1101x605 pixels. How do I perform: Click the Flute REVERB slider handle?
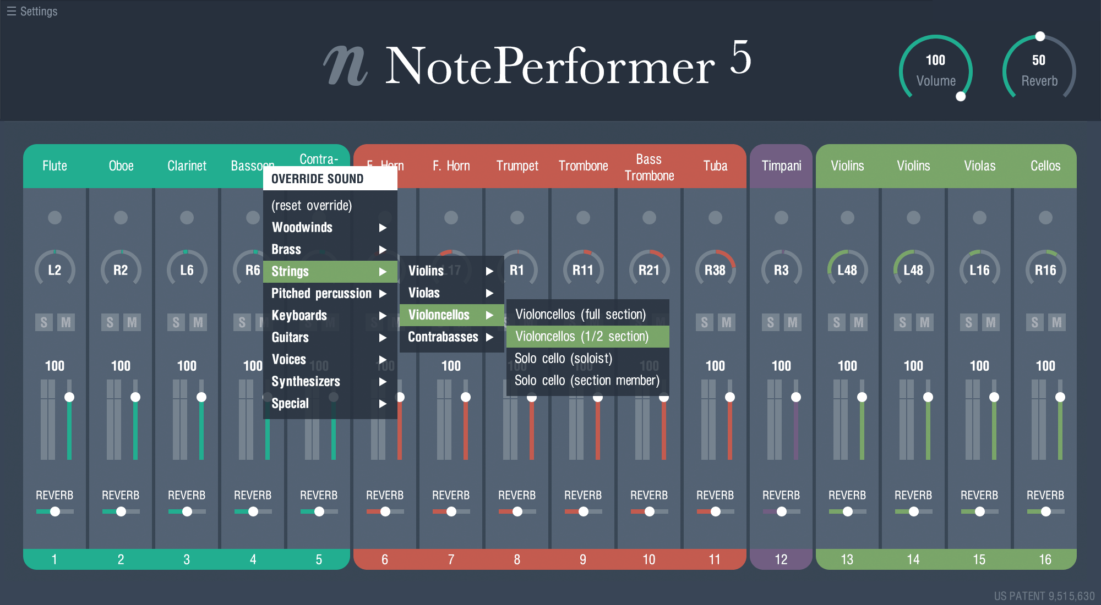(55, 512)
